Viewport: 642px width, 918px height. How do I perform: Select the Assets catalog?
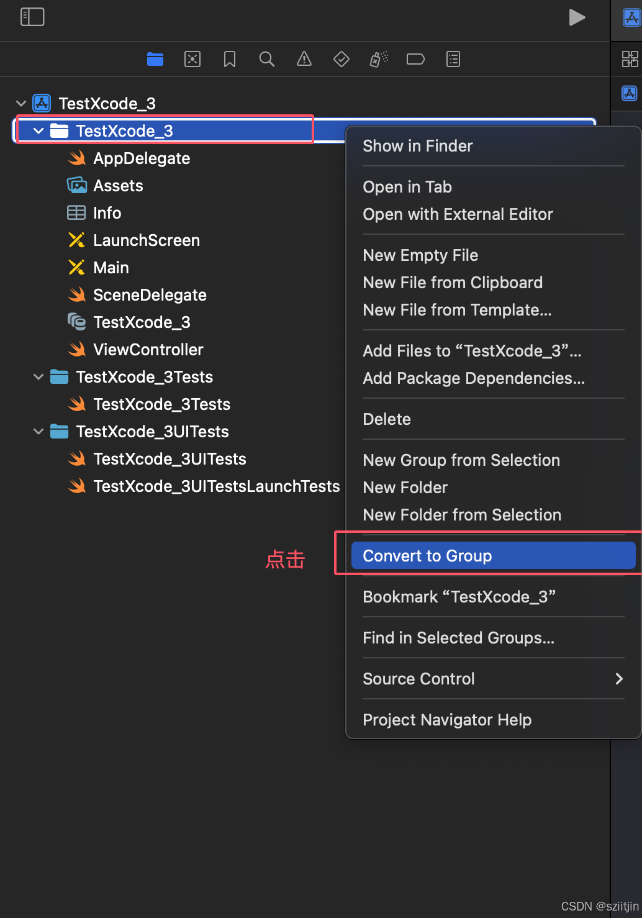point(118,185)
